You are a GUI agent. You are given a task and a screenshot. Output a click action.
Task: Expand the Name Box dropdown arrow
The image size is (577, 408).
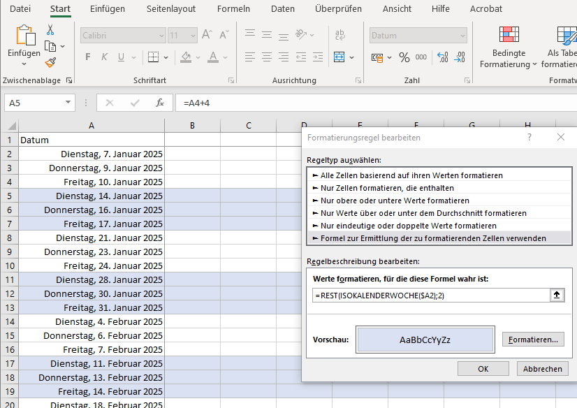tap(68, 102)
